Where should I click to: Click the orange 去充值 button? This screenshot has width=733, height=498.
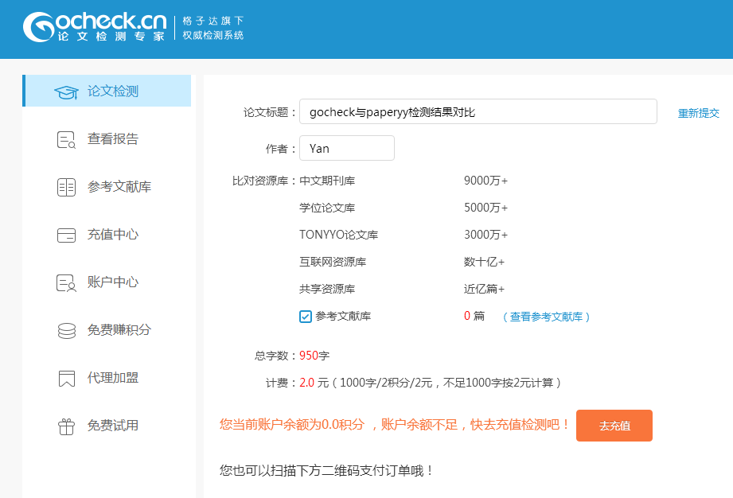click(x=614, y=426)
